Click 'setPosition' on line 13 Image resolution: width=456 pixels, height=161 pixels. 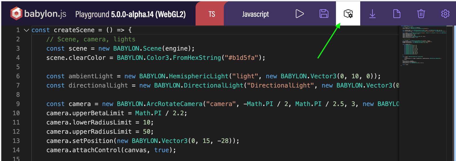click(x=93, y=141)
